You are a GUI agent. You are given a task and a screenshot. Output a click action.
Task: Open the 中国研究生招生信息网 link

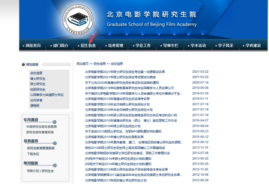point(41,127)
